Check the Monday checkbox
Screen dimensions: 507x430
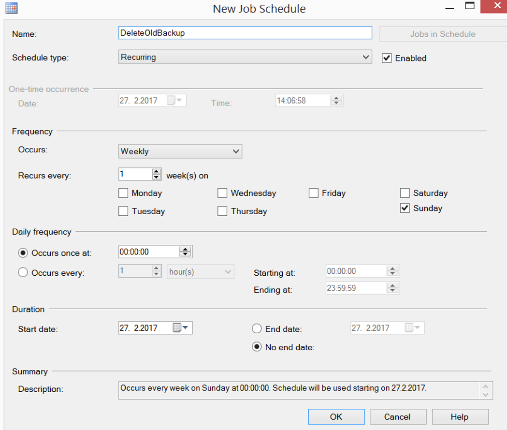tap(123, 193)
